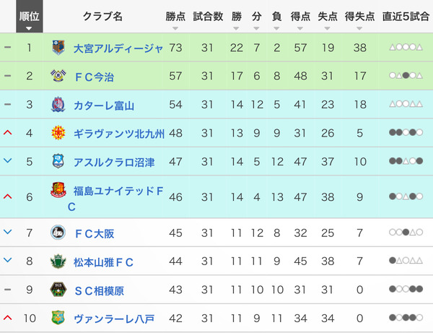The width and height of the screenshot is (433, 333).
Task: Open the 大宮アルディージャ team link
Action: 118,48
